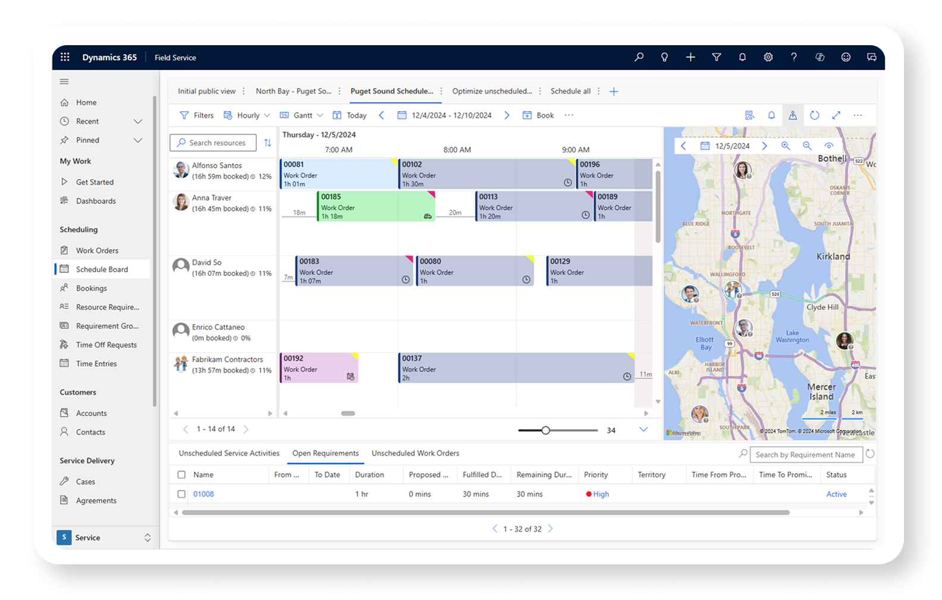Collapse the sidebar with hamburger icon
Viewport: 942px width, 600px height.
[64, 81]
